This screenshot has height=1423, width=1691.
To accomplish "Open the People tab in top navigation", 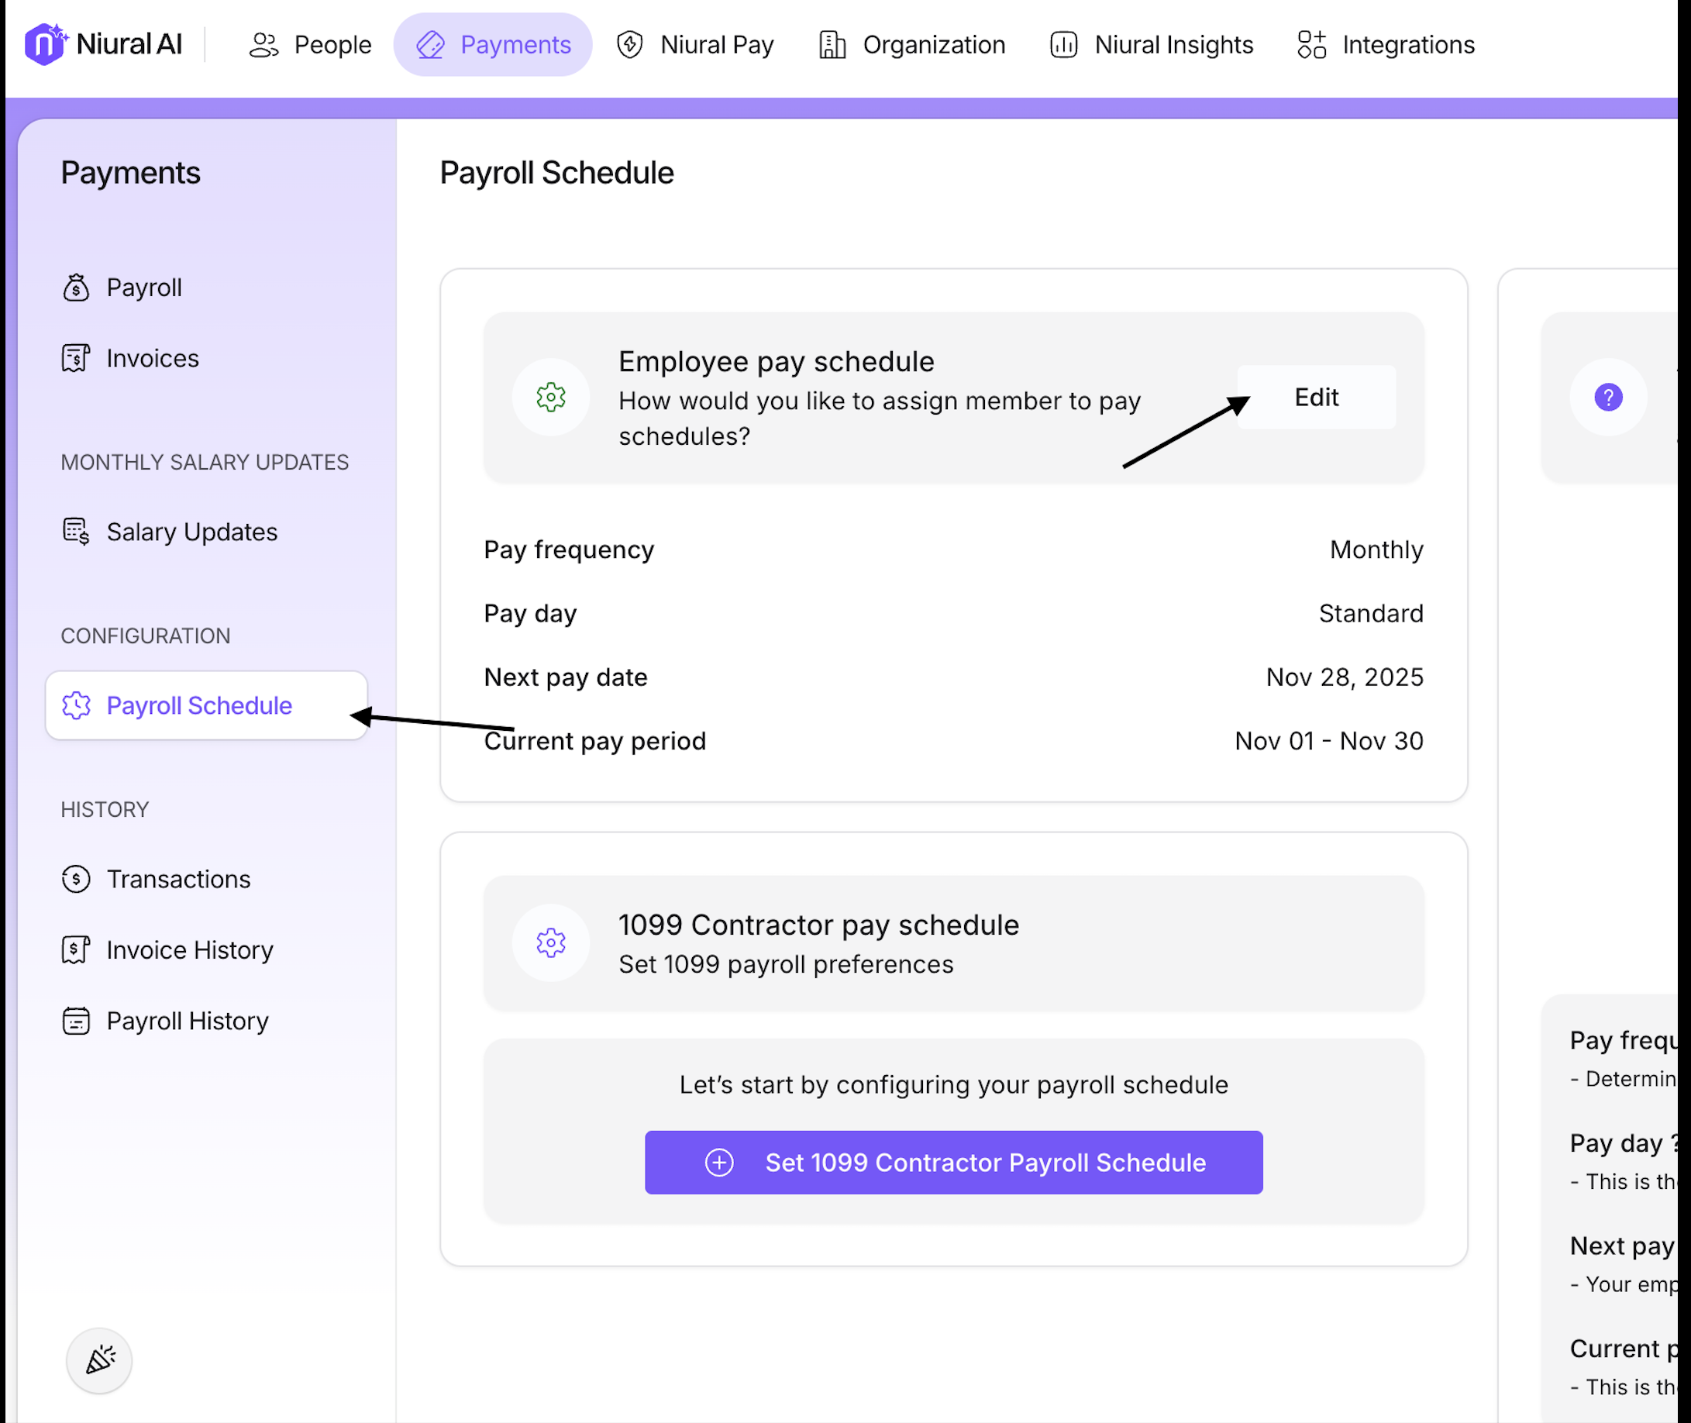I will (x=311, y=44).
